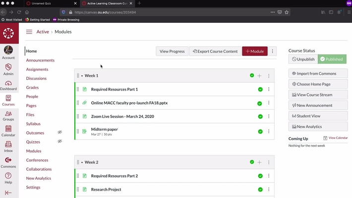The width and height of the screenshot is (352, 198).
Task: Open Quizzes in course navigation
Action: coord(33,142)
